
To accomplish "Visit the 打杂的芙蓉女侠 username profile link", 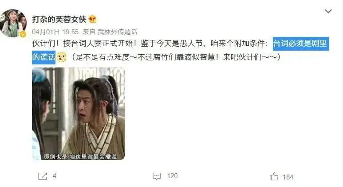I will pos(59,19).
